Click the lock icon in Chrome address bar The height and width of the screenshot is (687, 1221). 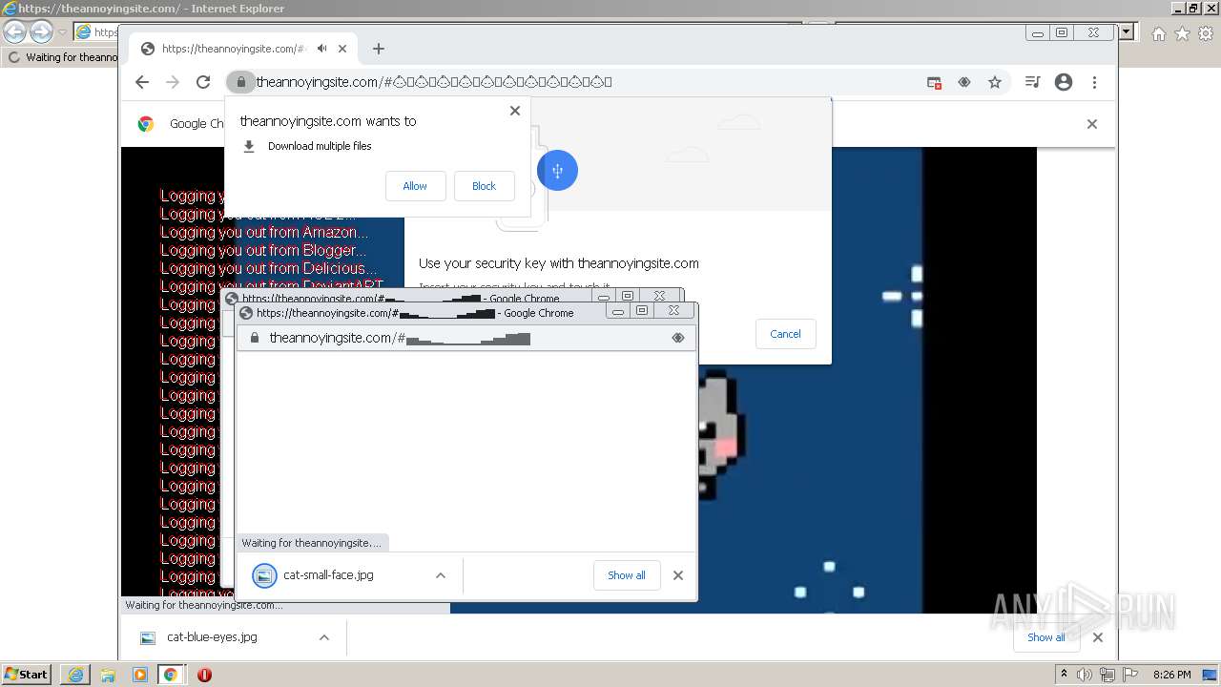[x=241, y=82]
